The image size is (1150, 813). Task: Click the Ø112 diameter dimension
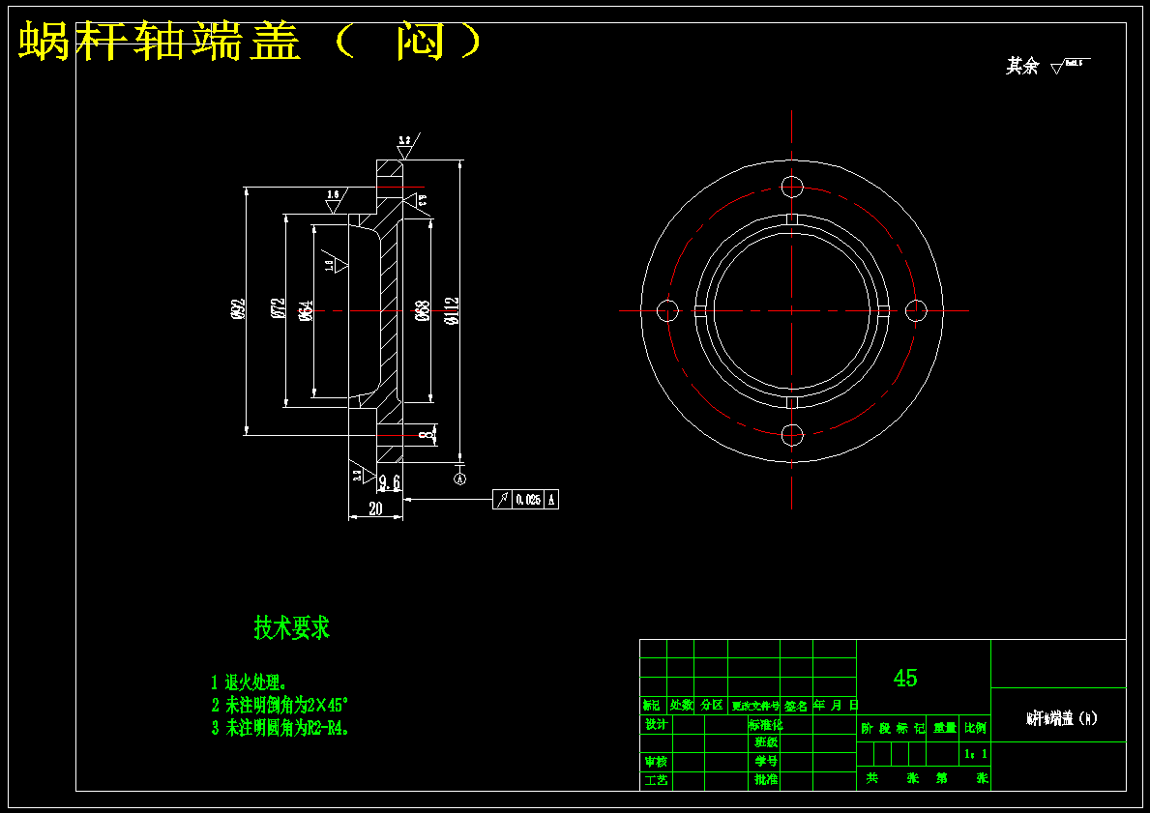coord(451,311)
